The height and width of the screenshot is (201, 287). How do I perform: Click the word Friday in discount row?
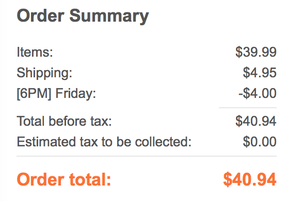pyautogui.click(x=75, y=94)
